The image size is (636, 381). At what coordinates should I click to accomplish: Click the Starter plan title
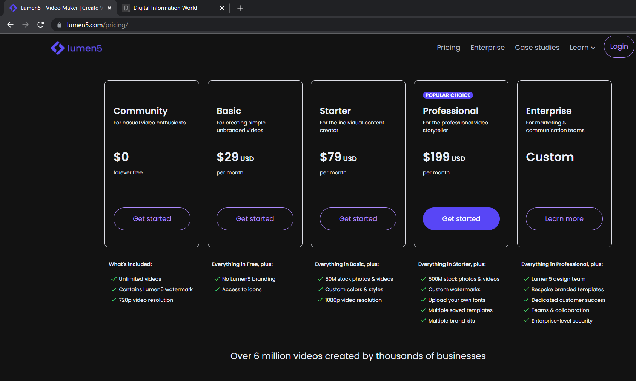coord(335,111)
